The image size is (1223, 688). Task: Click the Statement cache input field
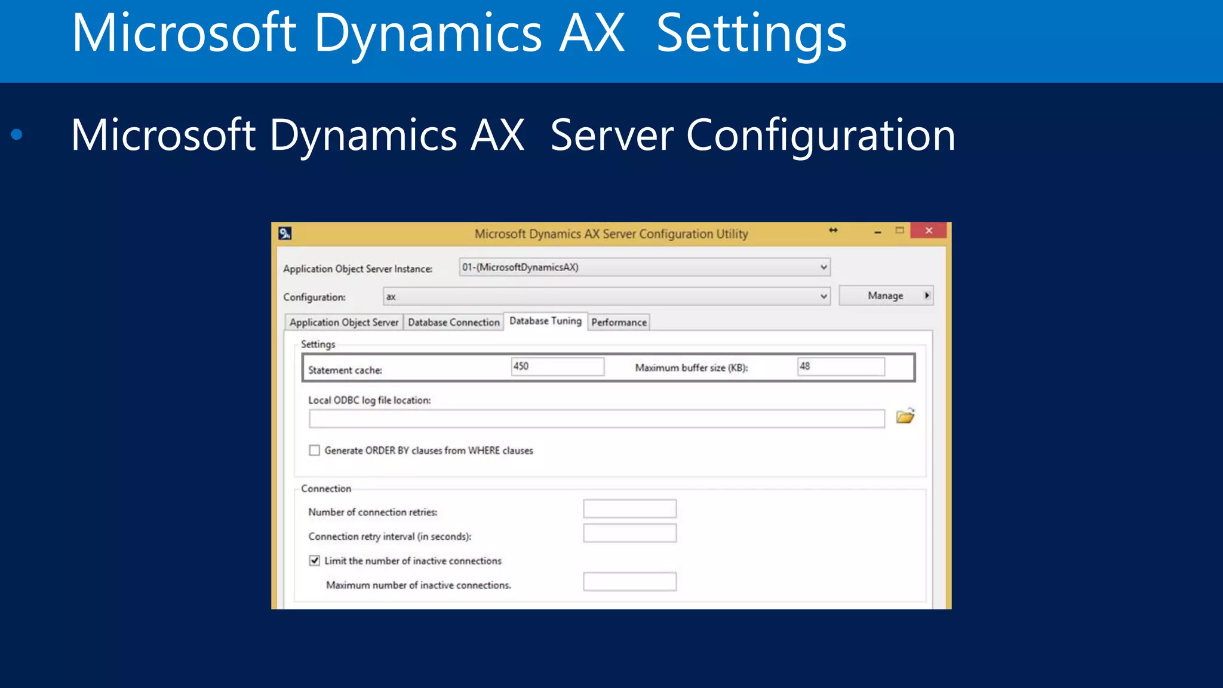[557, 367]
